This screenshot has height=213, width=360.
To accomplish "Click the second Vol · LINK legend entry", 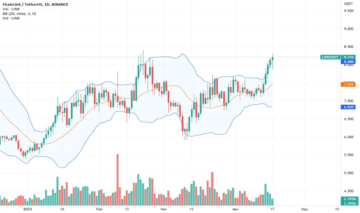I will [x=11, y=18].
